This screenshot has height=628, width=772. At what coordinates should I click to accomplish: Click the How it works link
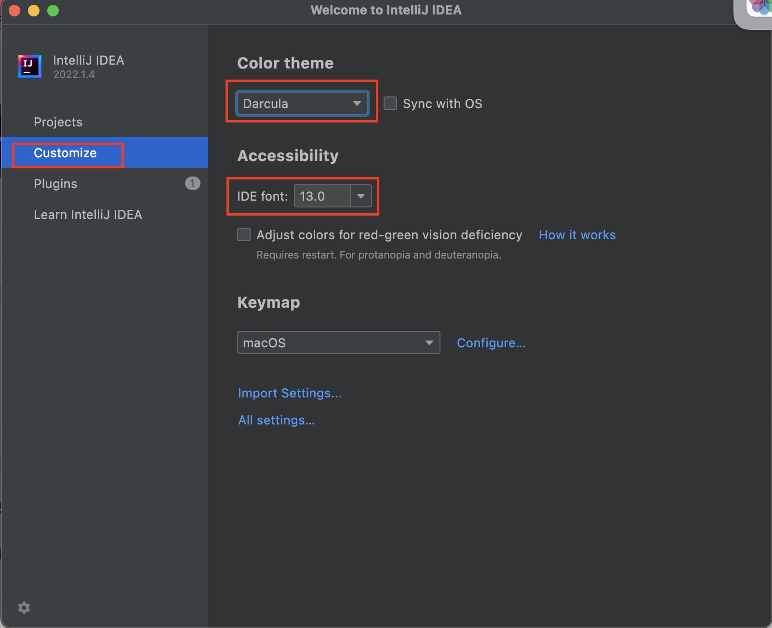(577, 235)
